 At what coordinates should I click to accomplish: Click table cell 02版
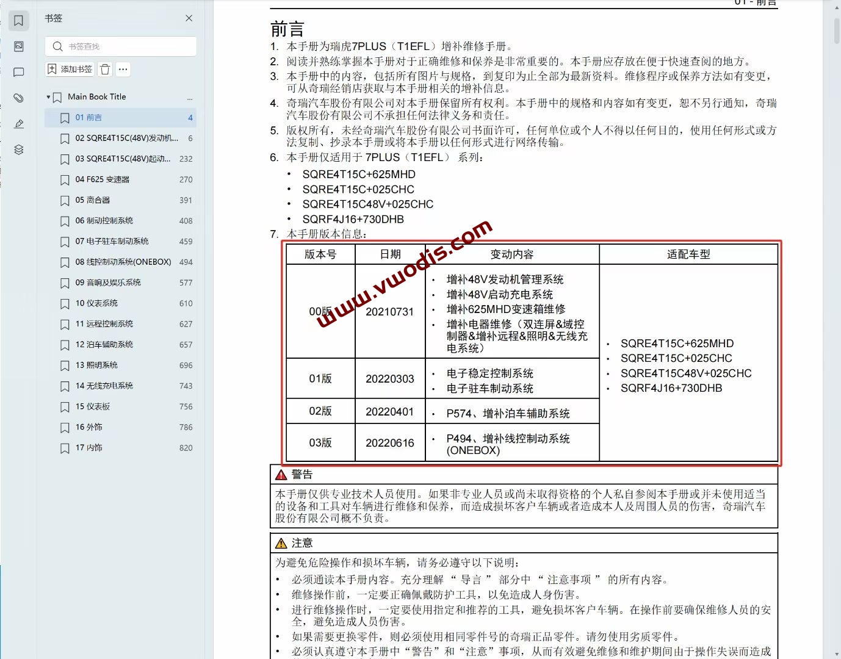(x=320, y=412)
